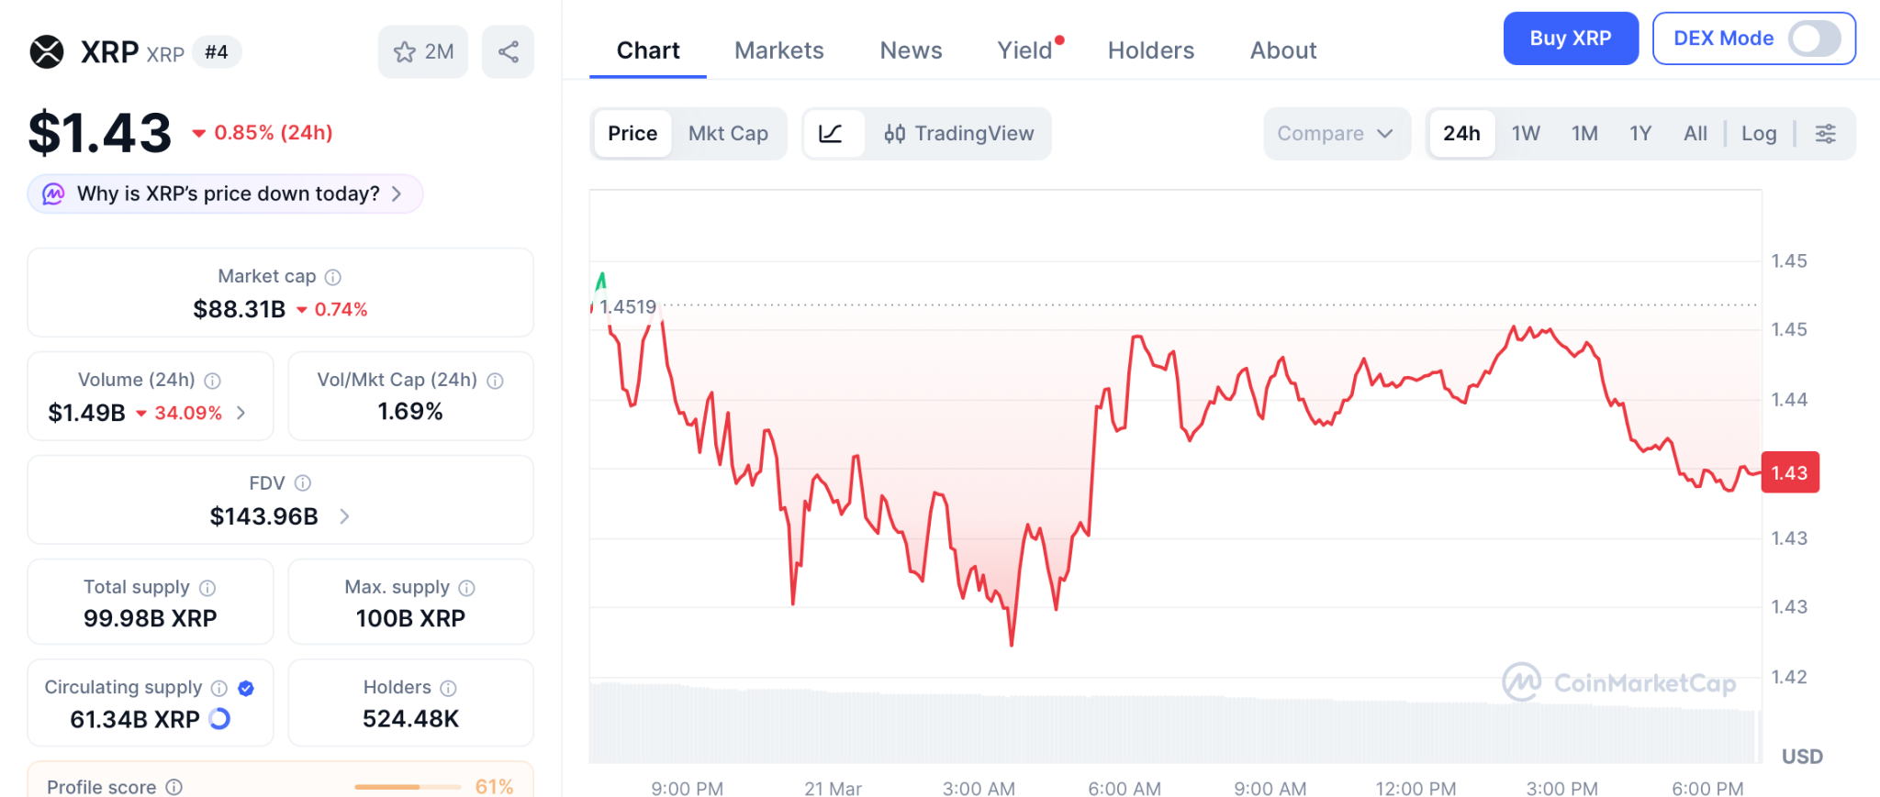The height and width of the screenshot is (797, 1880).
Task: Click the Buy XRP button
Action: coord(1571,39)
